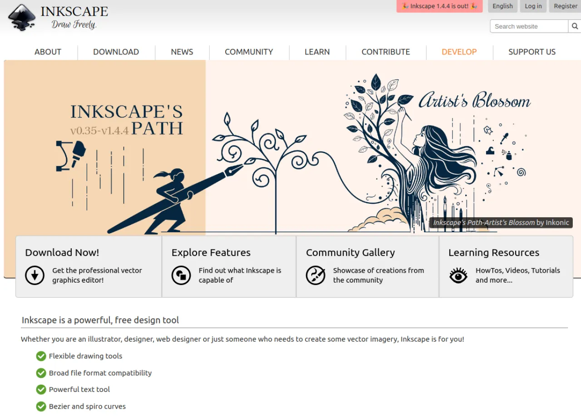
Task: Open the DOWNLOAD menu
Action: tap(116, 52)
